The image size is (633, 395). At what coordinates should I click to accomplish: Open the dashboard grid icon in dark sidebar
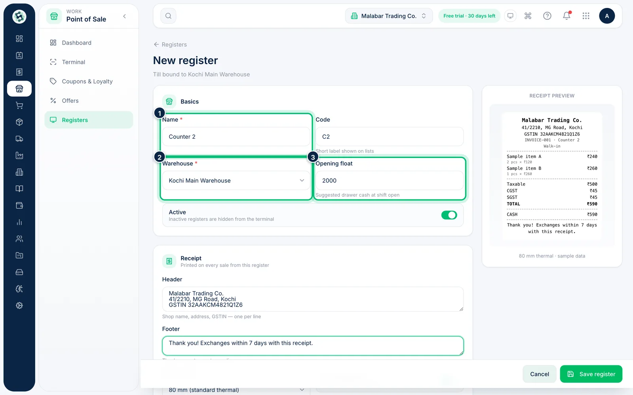(19, 39)
